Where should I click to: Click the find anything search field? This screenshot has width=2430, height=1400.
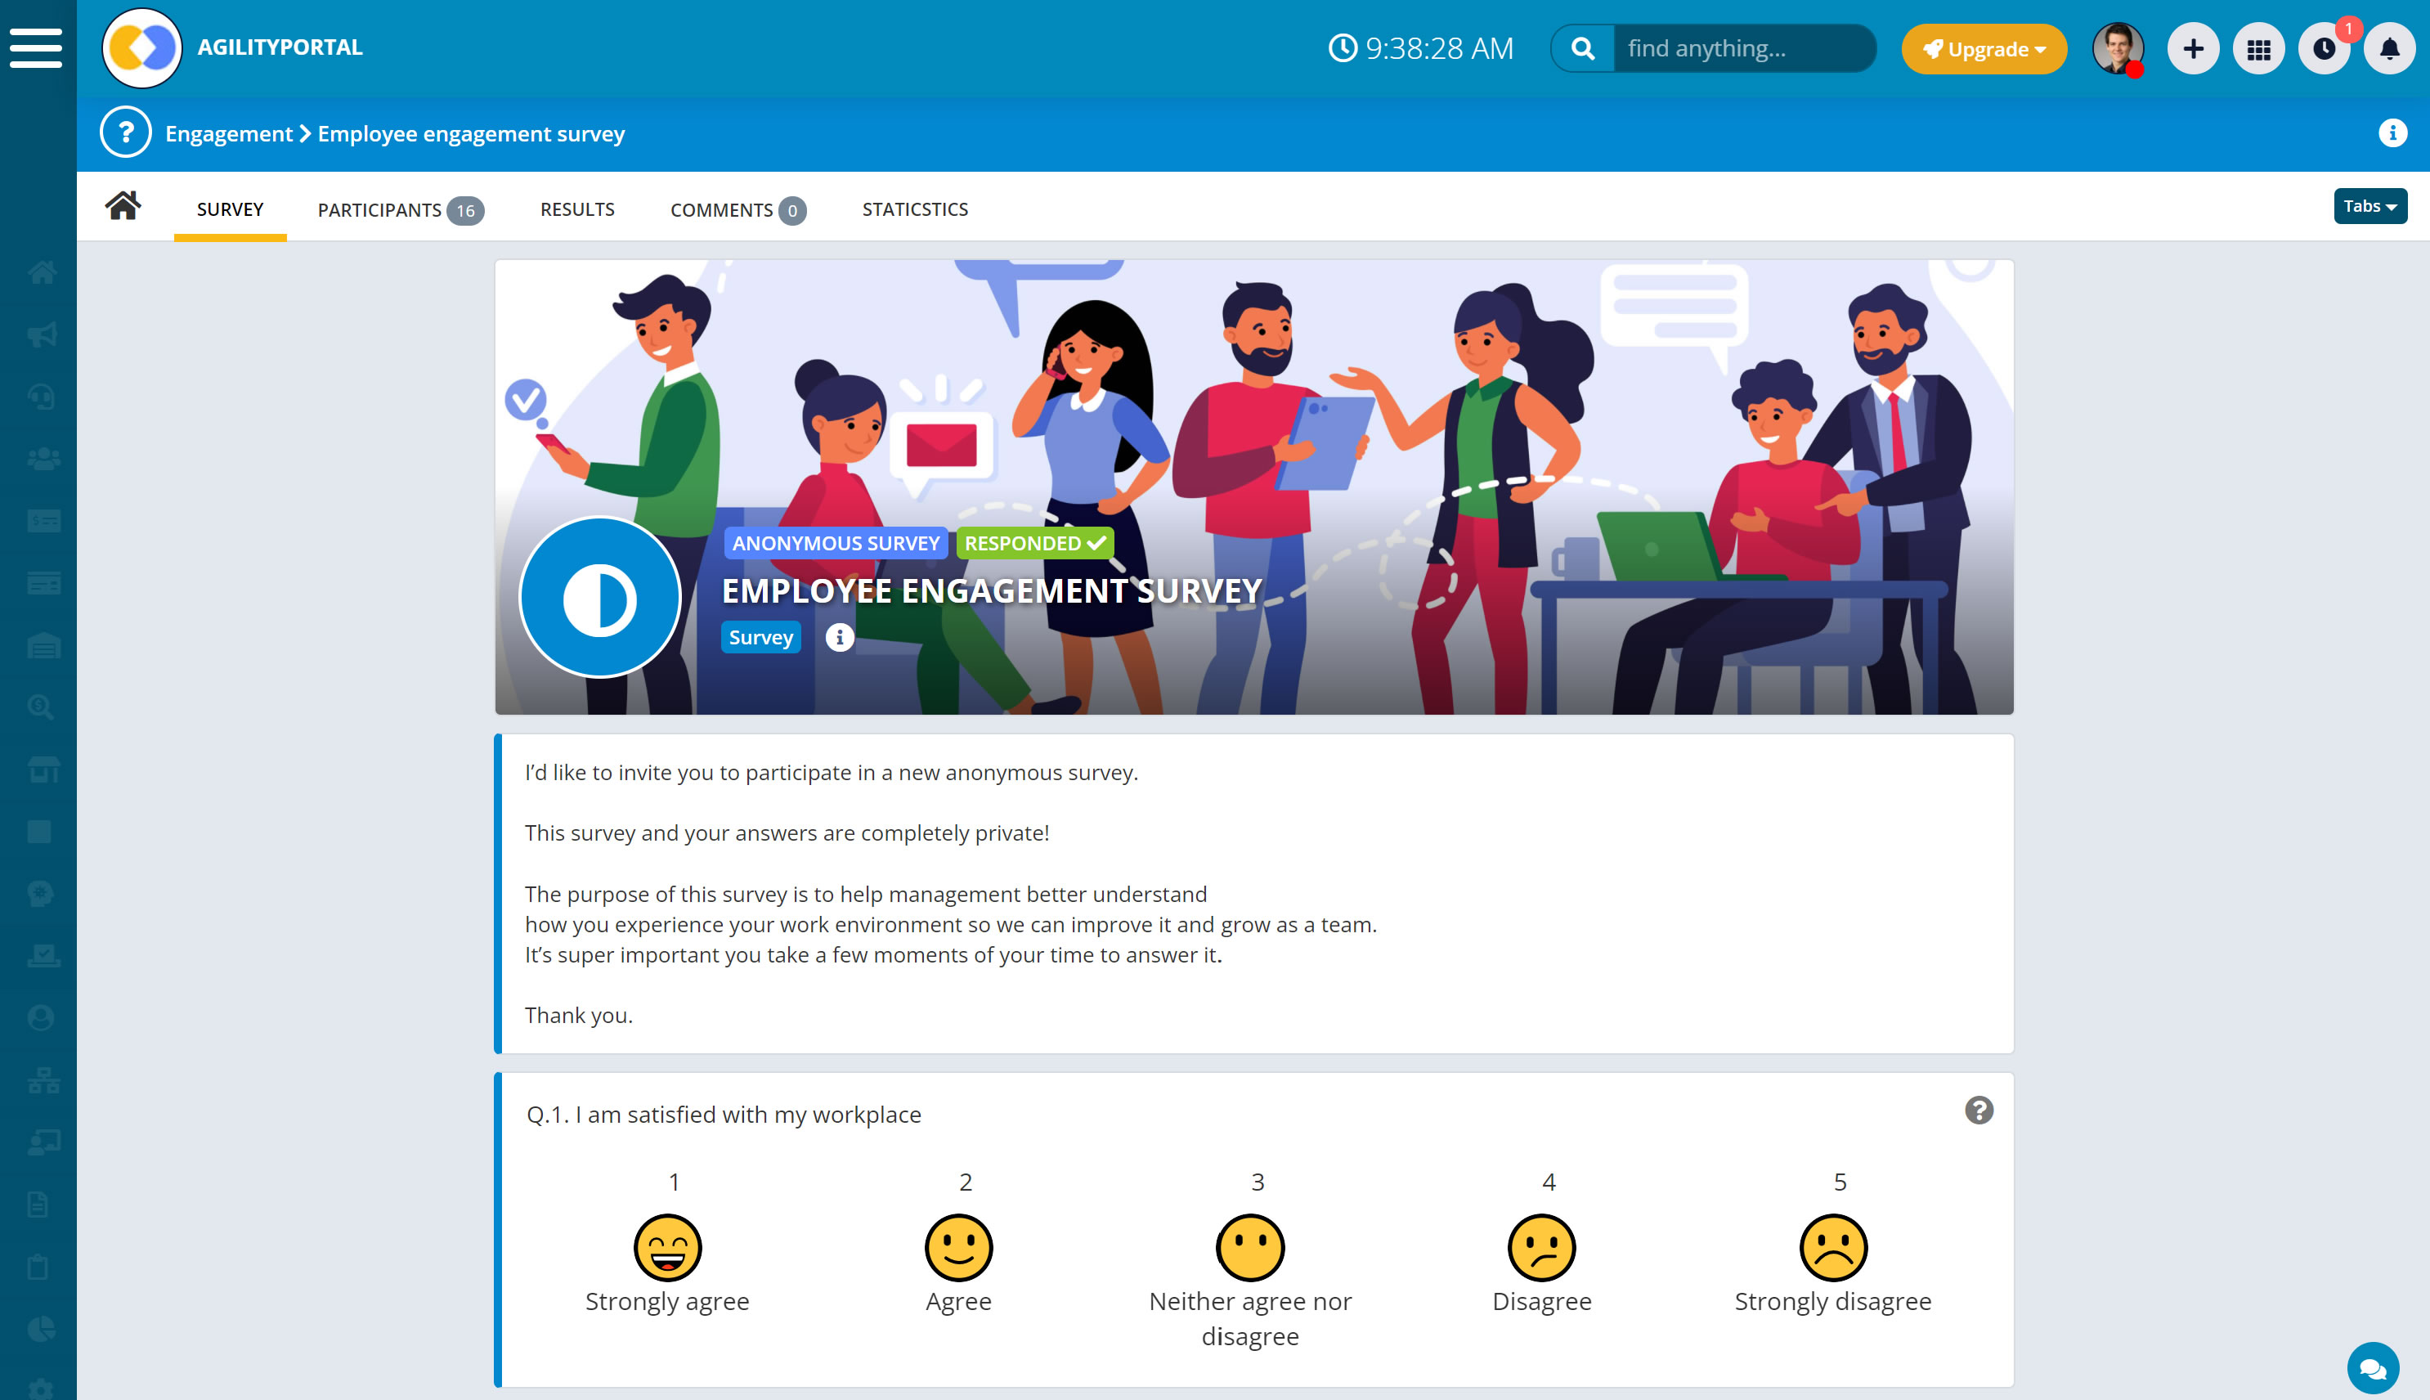click(1742, 49)
